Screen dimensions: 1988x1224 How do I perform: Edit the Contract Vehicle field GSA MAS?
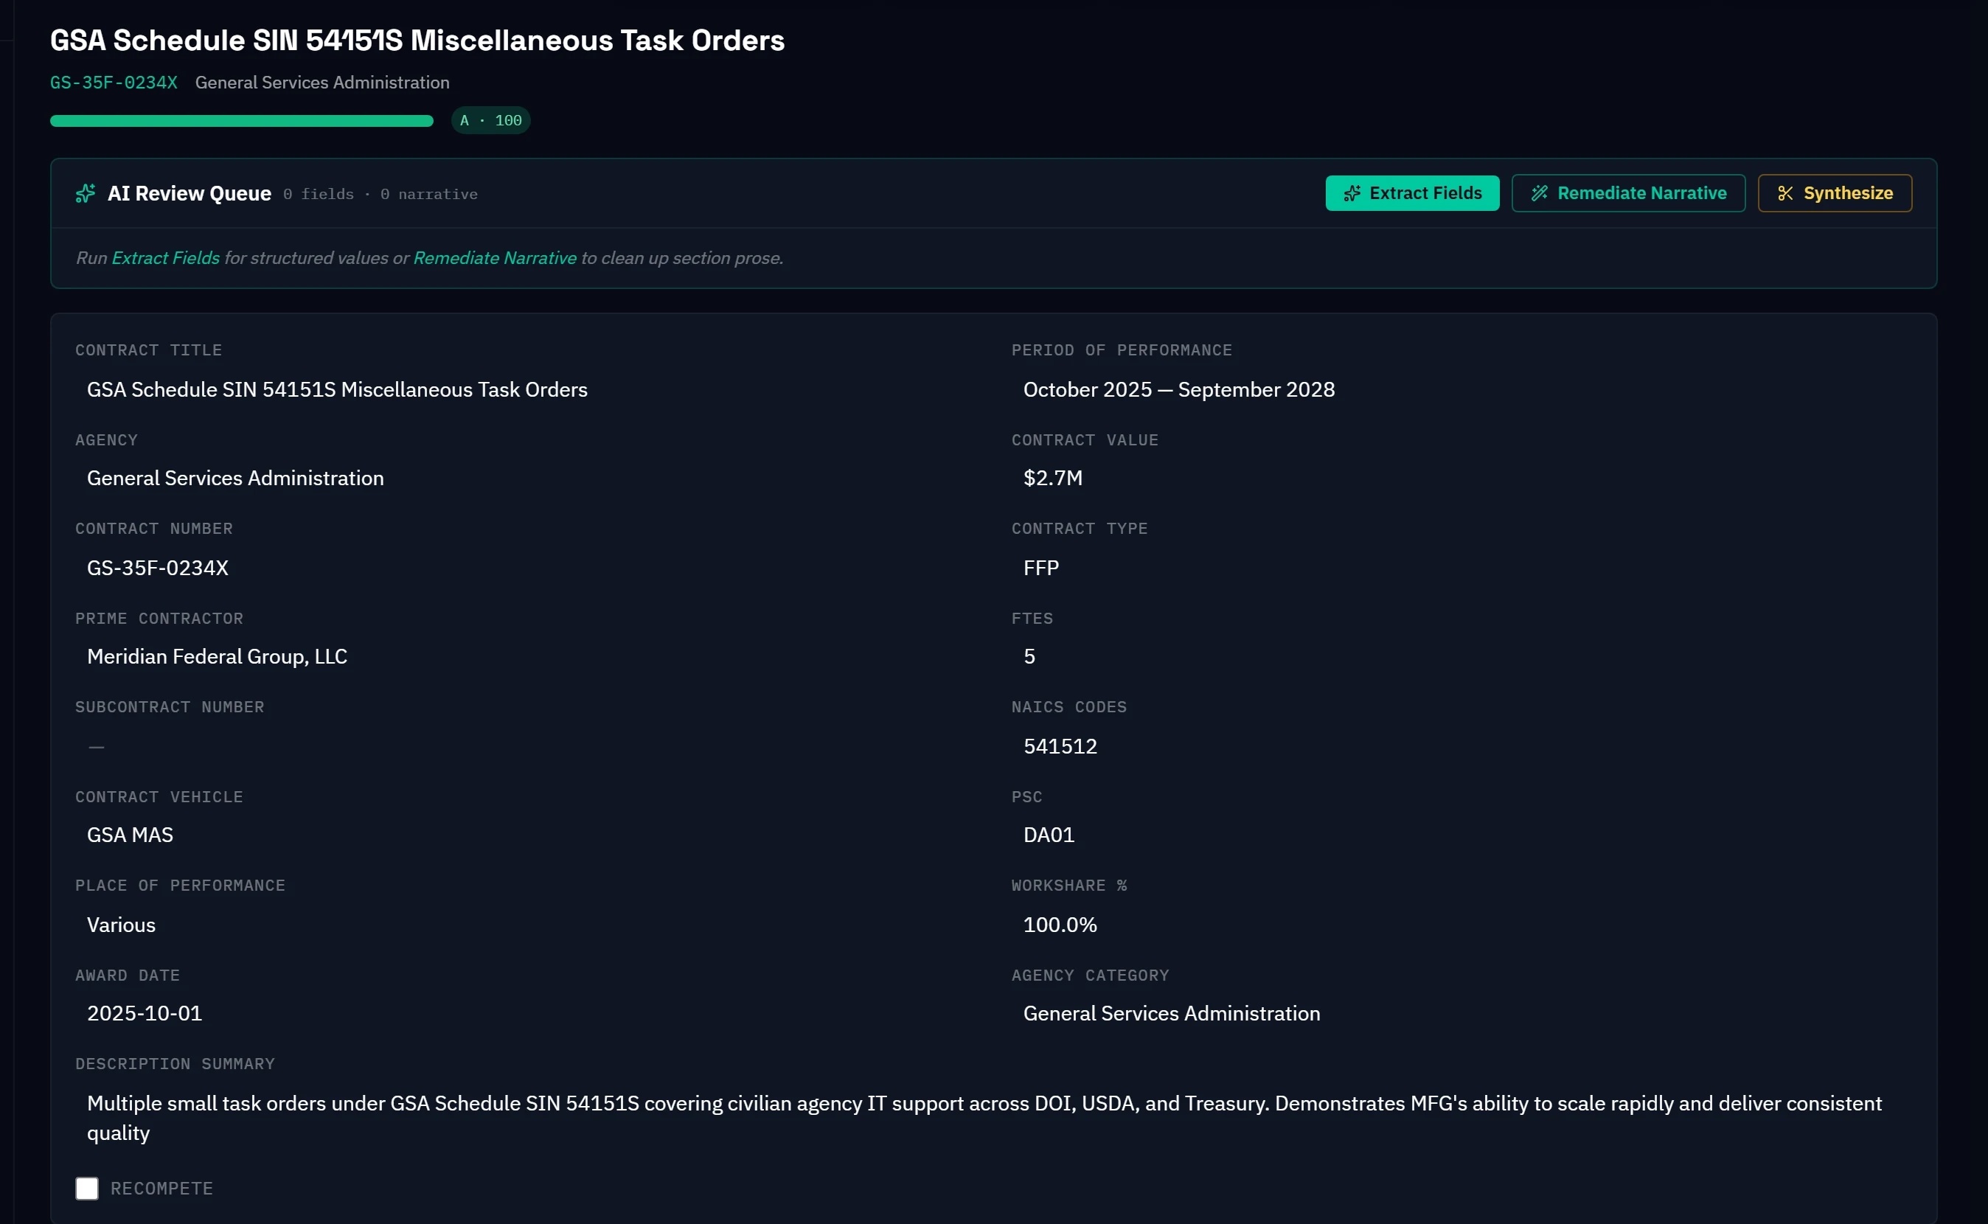coord(131,835)
